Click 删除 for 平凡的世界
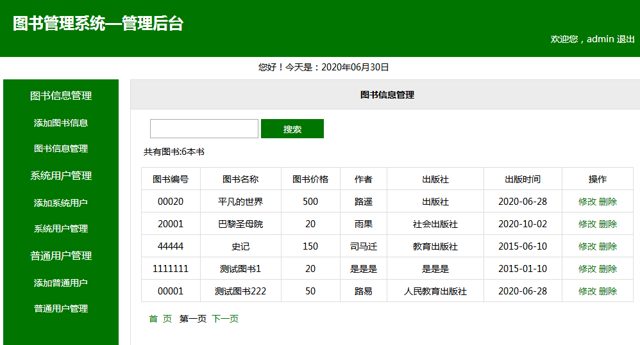 608,202
